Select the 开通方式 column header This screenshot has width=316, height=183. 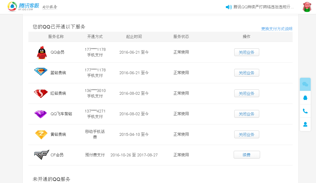point(95,37)
